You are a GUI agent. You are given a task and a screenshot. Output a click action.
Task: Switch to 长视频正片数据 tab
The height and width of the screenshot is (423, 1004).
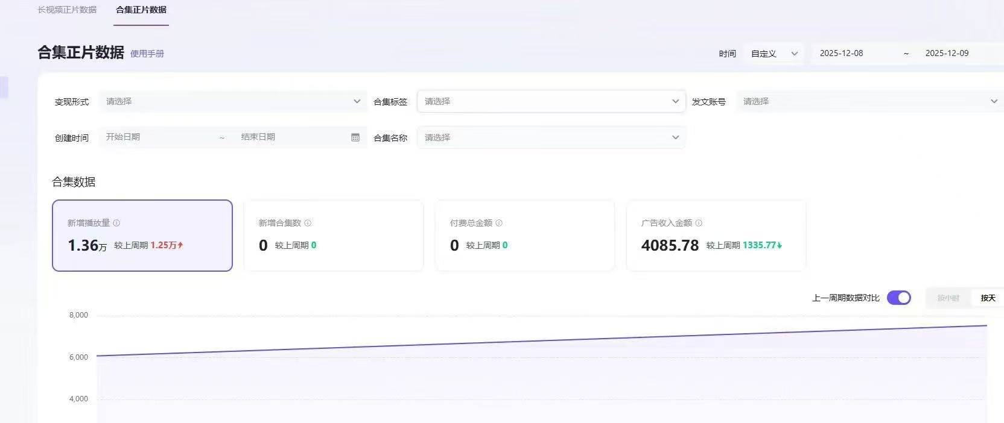coord(67,10)
